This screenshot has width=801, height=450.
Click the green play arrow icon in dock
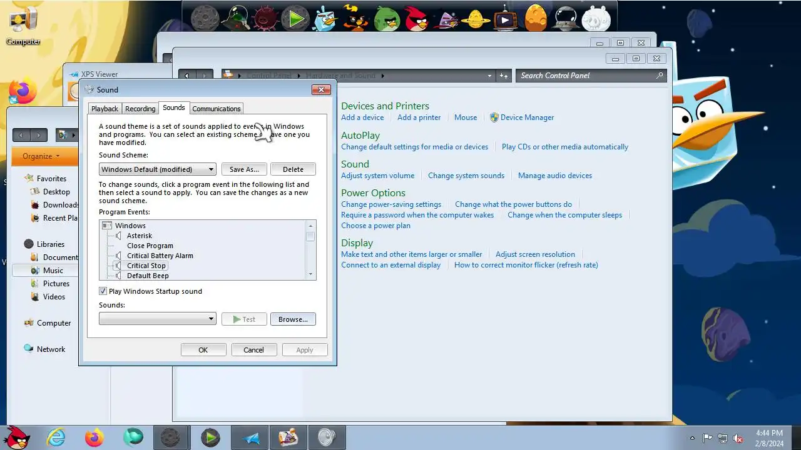tap(295, 18)
